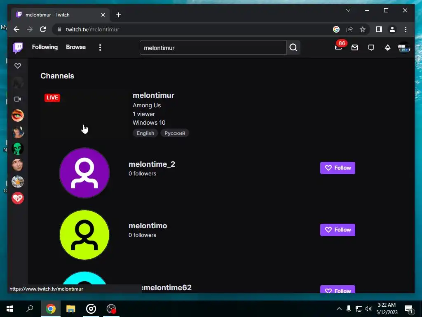
Task: Open the user profile avatar menu
Action: (x=404, y=48)
